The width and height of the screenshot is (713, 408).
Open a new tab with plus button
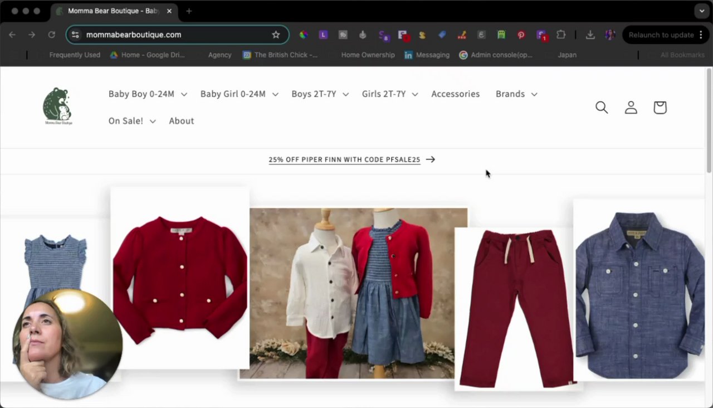click(x=189, y=11)
